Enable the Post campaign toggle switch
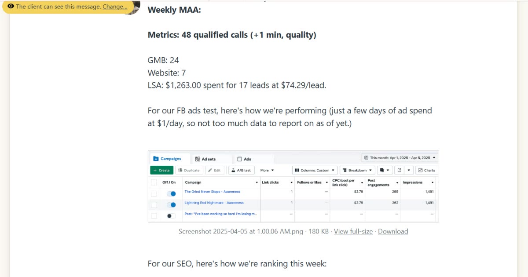The width and height of the screenshot is (528, 277). tap(171, 216)
